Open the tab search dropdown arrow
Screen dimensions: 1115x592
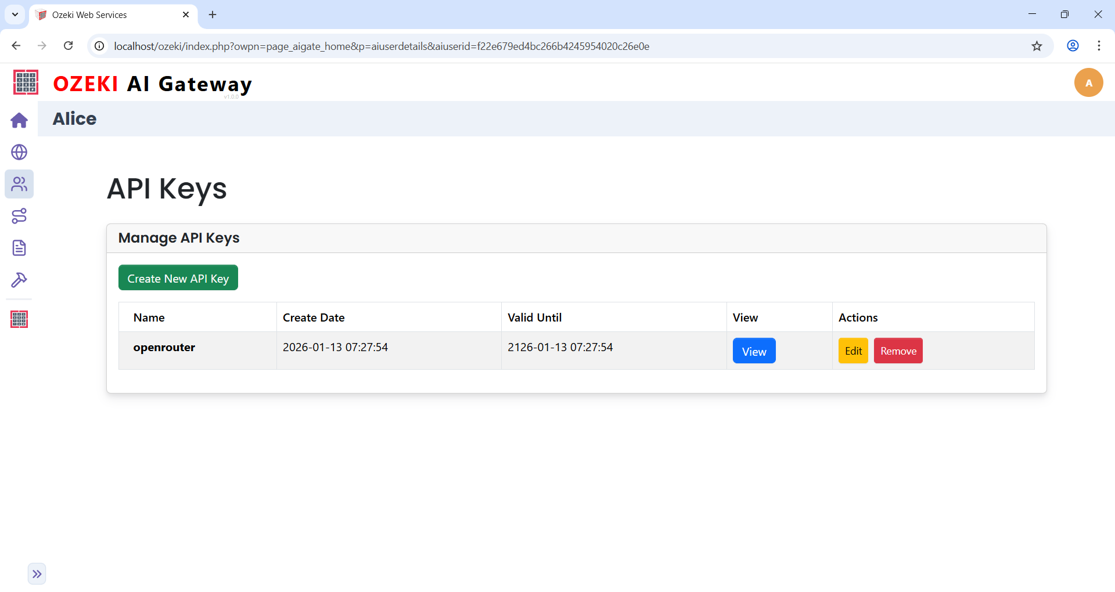click(x=15, y=15)
